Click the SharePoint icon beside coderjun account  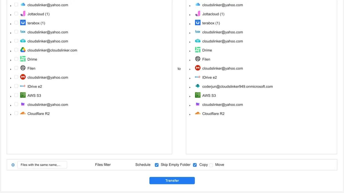click(198, 86)
